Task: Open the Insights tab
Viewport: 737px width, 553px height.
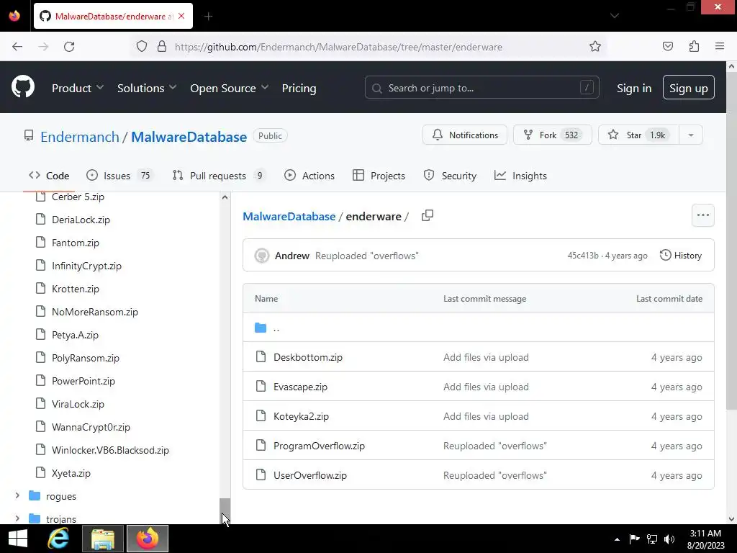Action: 521,176
